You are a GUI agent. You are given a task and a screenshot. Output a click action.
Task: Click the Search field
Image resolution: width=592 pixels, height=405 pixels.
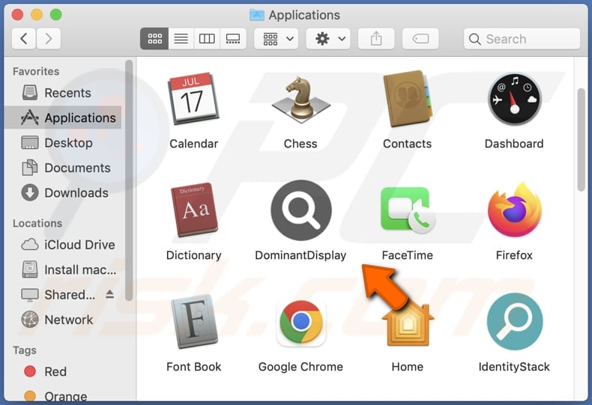click(522, 38)
